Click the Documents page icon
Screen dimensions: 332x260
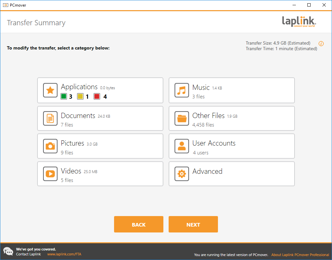tap(50, 118)
